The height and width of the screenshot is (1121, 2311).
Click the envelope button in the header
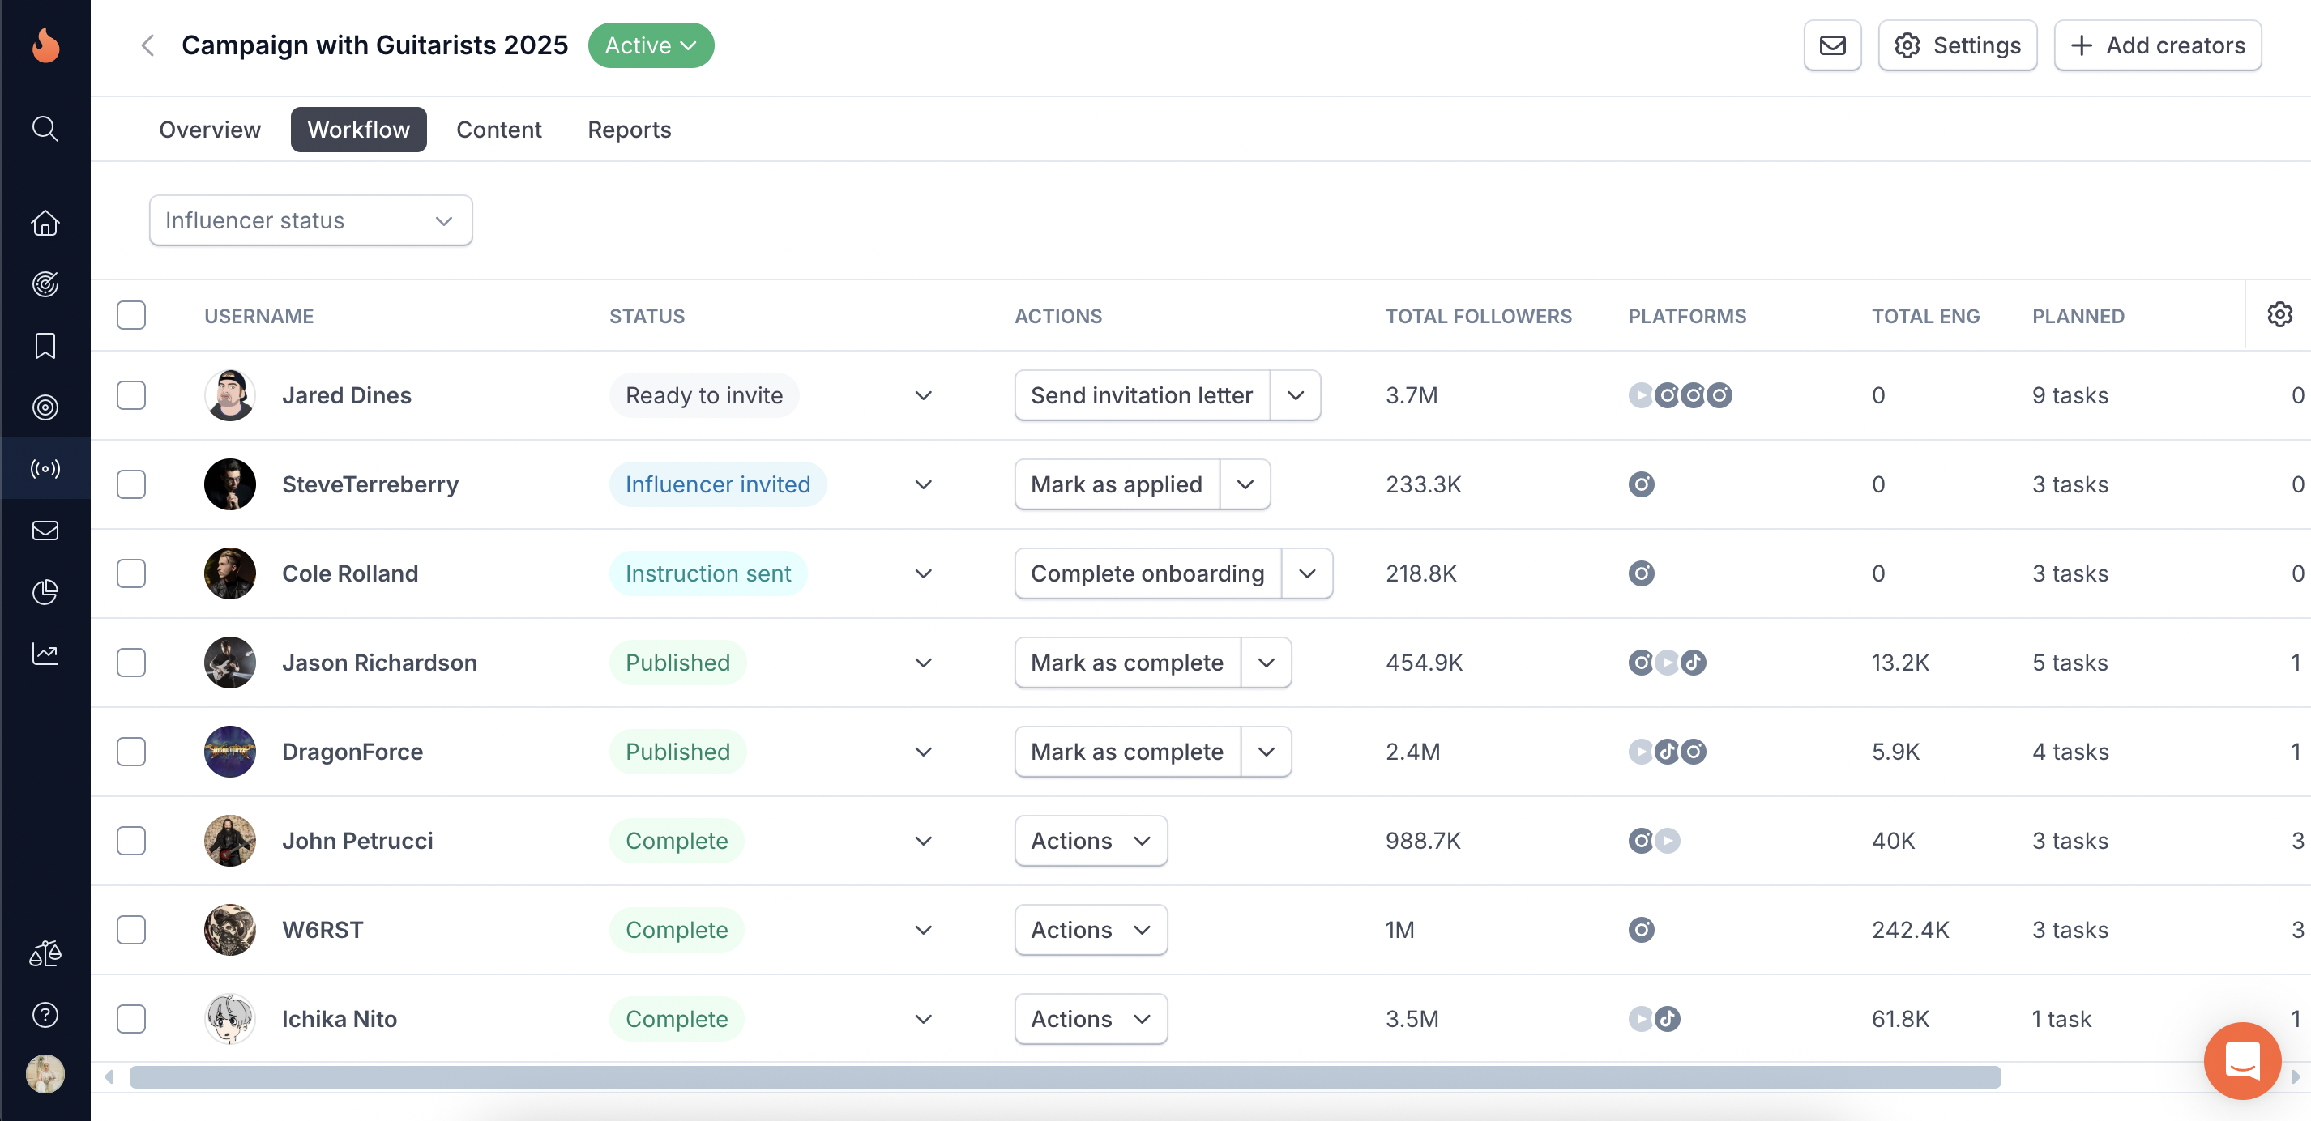click(1832, 45)
